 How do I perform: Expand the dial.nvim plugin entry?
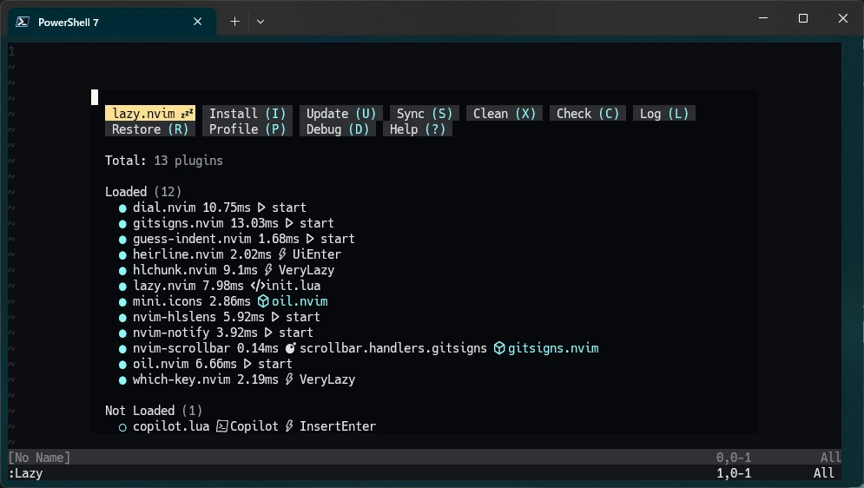[x=166, y=208]
